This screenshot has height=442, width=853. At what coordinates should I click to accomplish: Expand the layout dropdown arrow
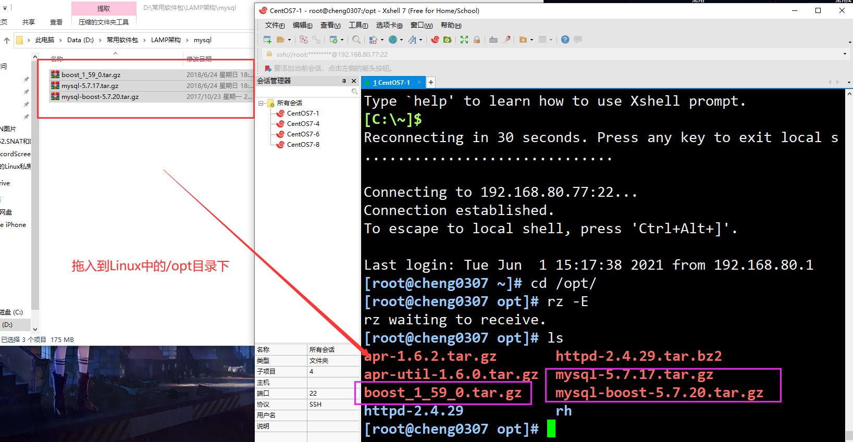(x=551, y=40)
